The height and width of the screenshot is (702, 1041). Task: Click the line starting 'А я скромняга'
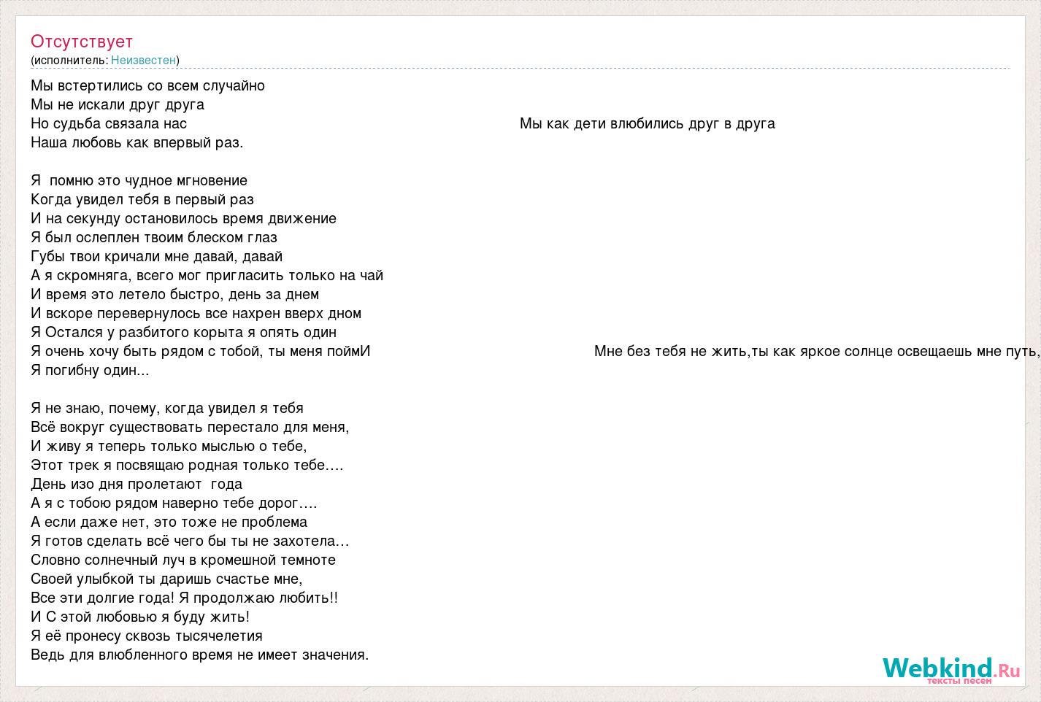tap(207, 276)
